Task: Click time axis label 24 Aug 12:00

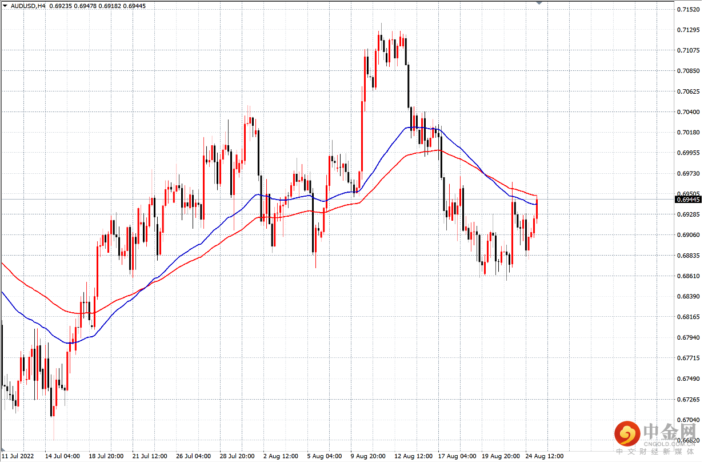Action: click(546, 456)
